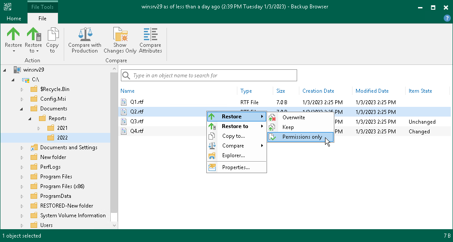453x242 pixels.
Task: Click the Q1.rtf file icon
Action: point(124,102)
